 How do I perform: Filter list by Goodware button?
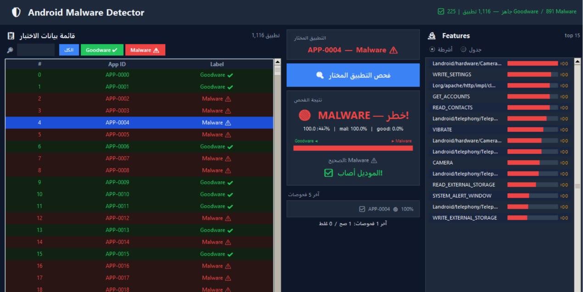[102, 50]
